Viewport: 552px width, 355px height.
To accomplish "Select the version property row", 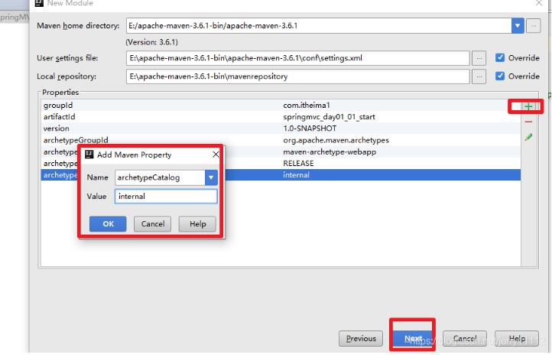I will (281, 129).
